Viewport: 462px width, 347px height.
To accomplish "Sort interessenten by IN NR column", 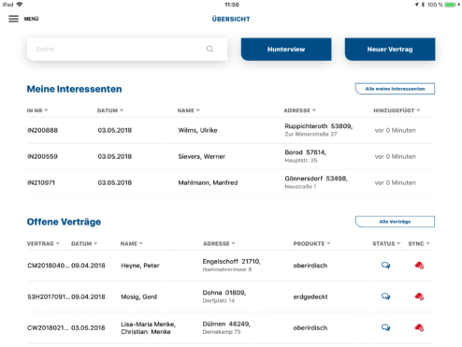I will tap(37, 110).
